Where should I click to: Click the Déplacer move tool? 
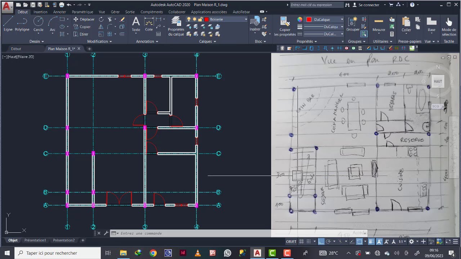84,19
